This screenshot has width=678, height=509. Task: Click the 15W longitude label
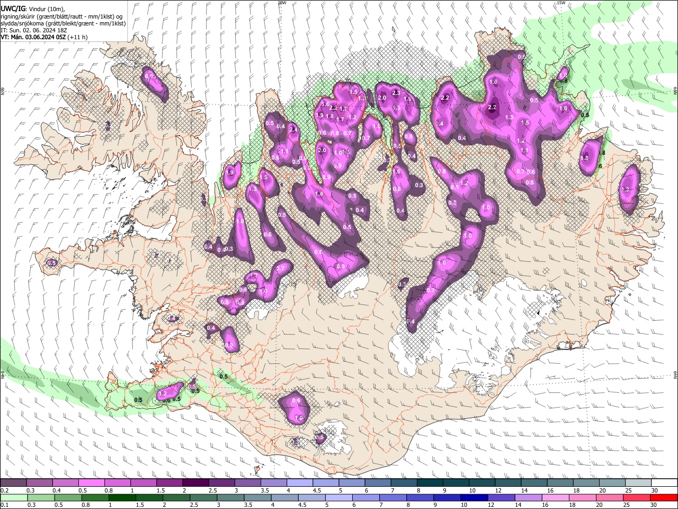pyautogui.click(x=561, y=3)
